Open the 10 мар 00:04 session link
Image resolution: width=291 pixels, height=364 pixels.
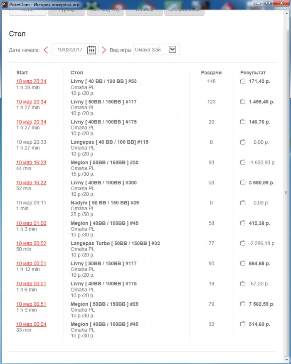pyautogui.click(x=31, y=324)
